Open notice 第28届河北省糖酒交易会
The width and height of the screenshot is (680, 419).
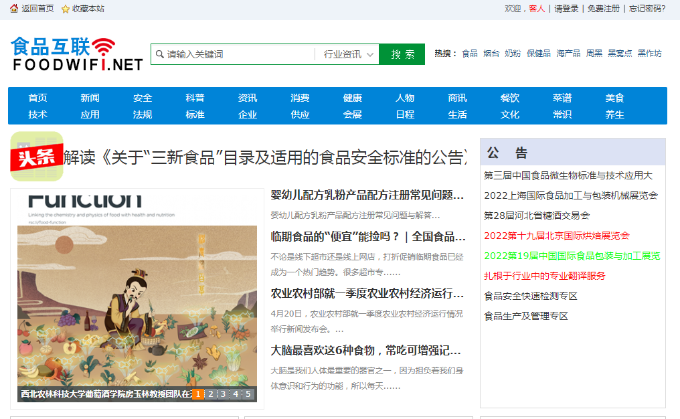[537, 216]
